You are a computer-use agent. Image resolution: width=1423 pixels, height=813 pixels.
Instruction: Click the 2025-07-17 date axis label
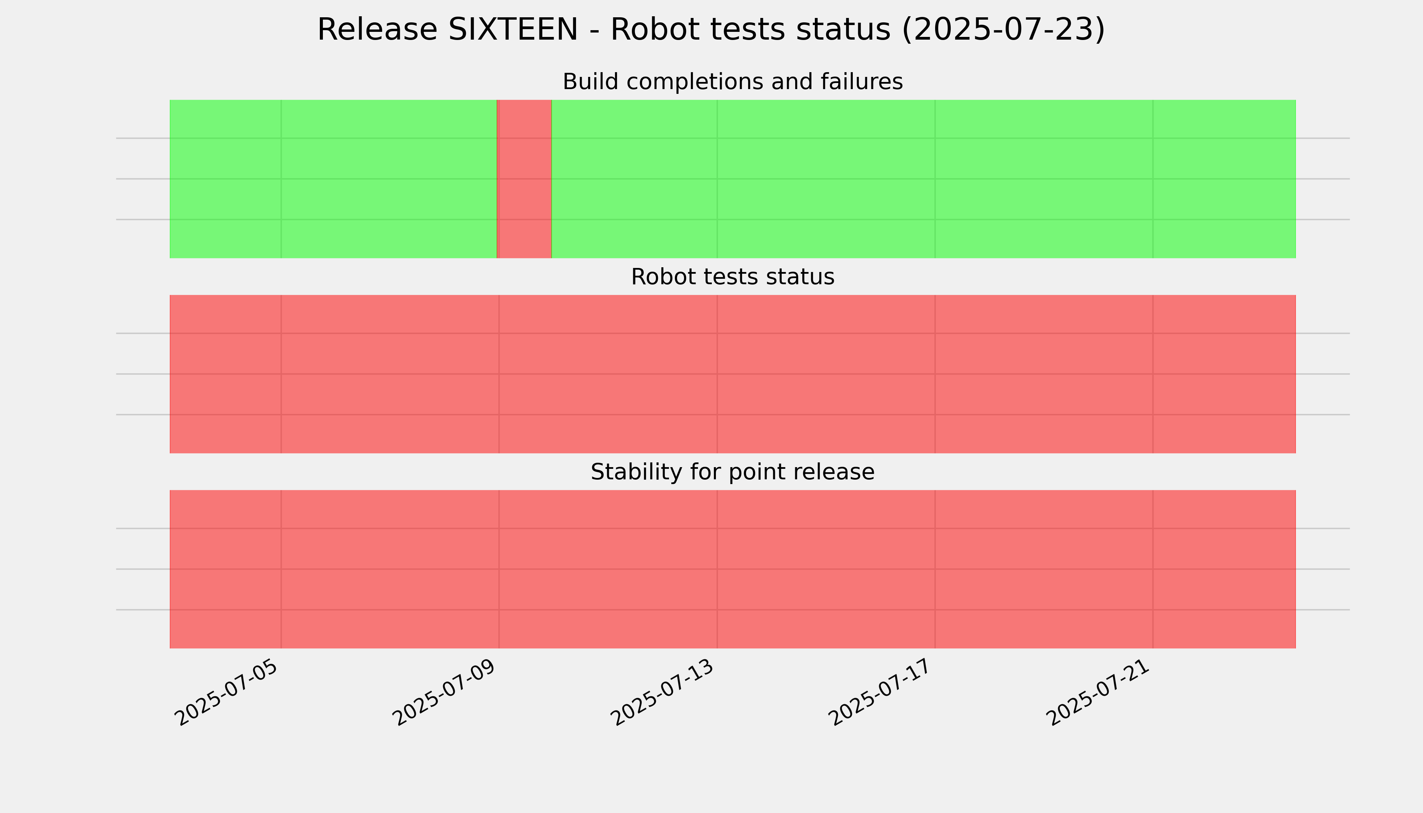[x=880, y=692]
